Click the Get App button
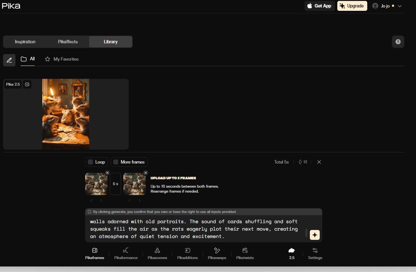 pos(319,6)
